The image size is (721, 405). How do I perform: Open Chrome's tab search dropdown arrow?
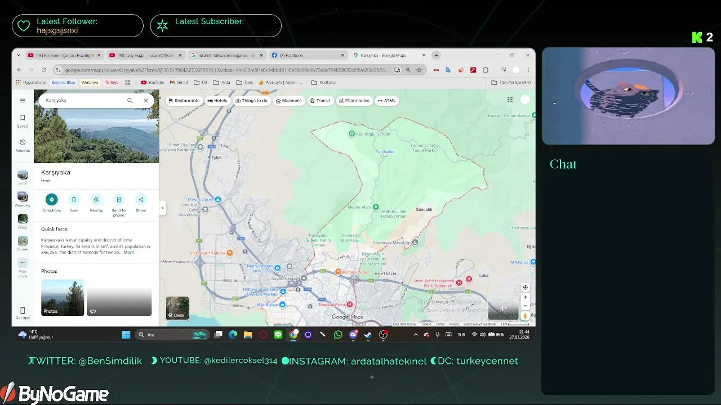click(19, 55)
